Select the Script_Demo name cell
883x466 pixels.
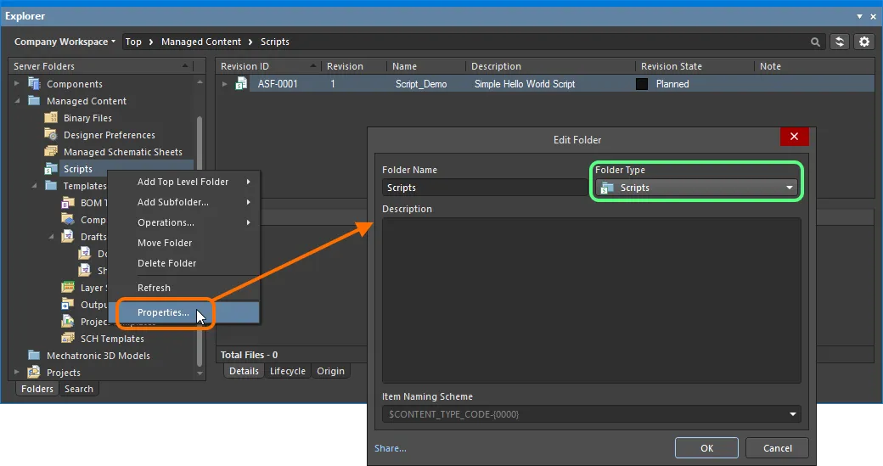420,84
